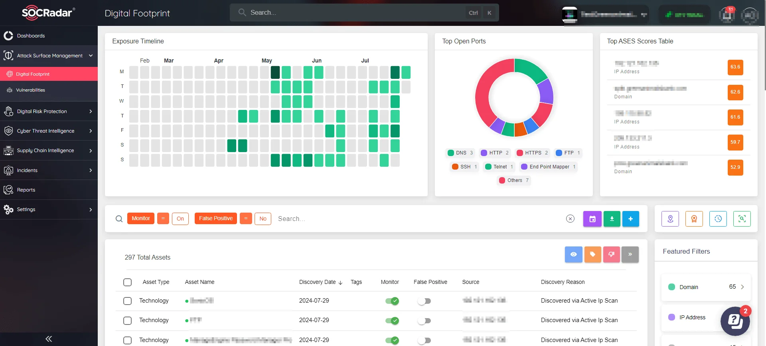Toggle Monitor switch in second asset row
The image size is (766, 346).
(392, 321)
